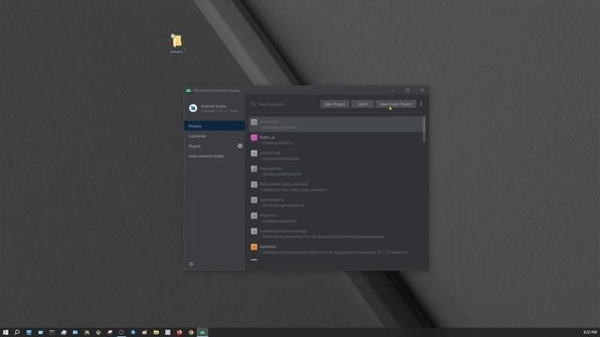
Task: Open yellow File Explorer folder in taskbar
Action: pyautogui.click(x=157, y=332)
